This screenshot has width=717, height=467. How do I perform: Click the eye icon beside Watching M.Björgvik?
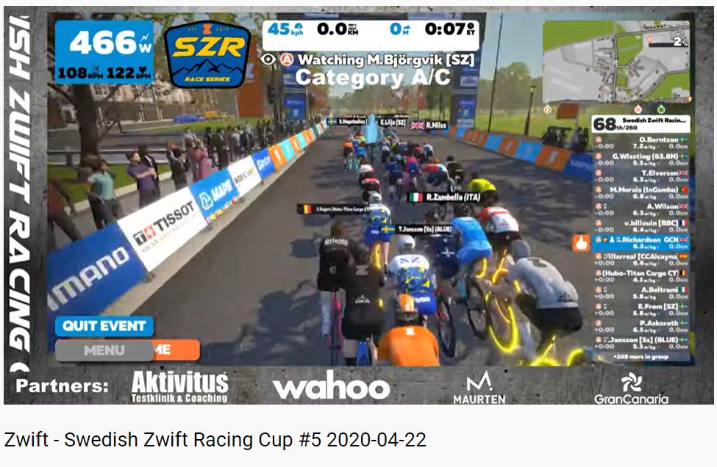point(268,59)
